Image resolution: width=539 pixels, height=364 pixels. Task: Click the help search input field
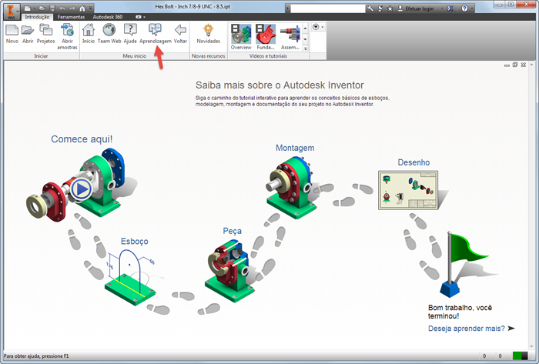(x=327, y=8)
